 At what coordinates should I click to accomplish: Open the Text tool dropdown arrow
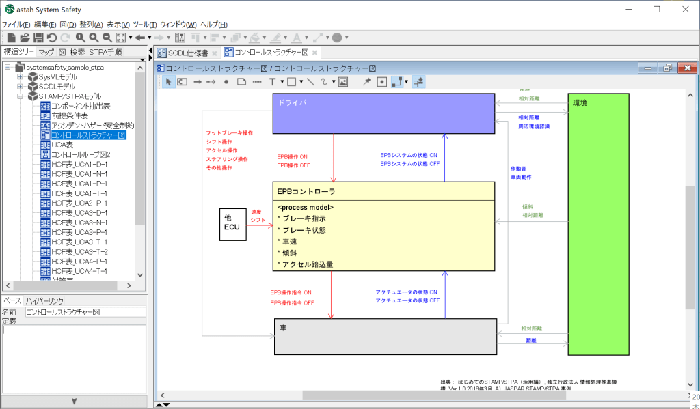point(282,81)
